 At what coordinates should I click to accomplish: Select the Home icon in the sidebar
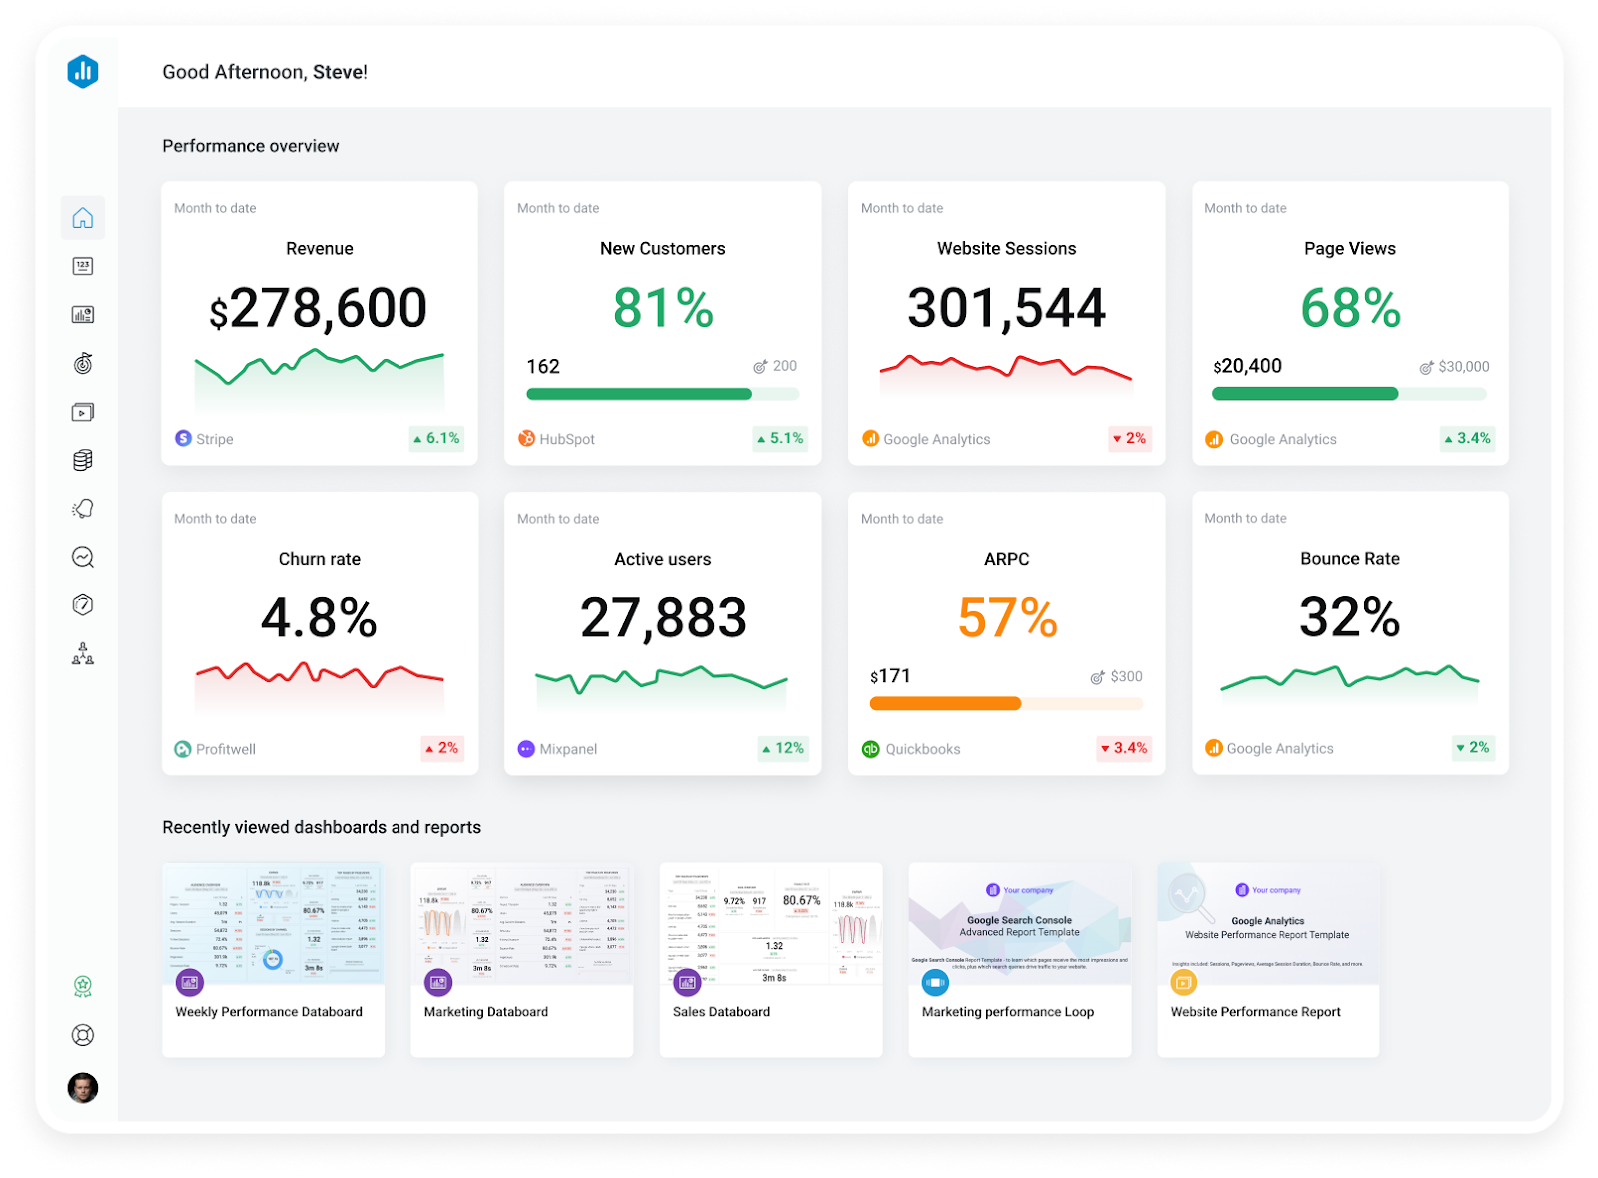(x=83, y=218)
